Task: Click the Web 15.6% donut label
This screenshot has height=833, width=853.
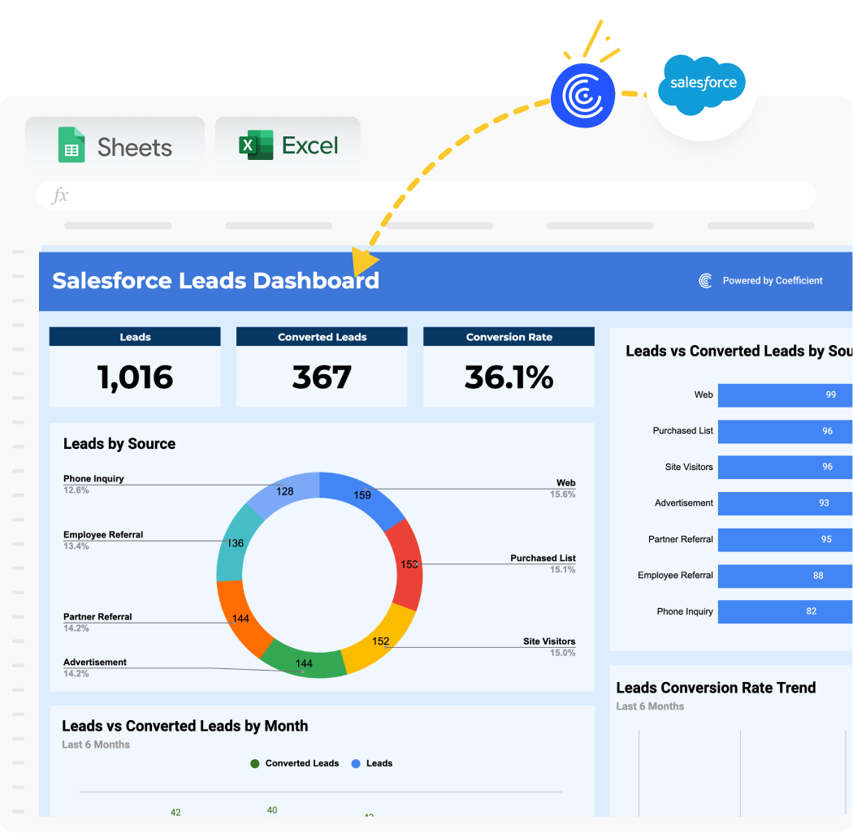Action: pyautogui.click(x=562, y=488)
